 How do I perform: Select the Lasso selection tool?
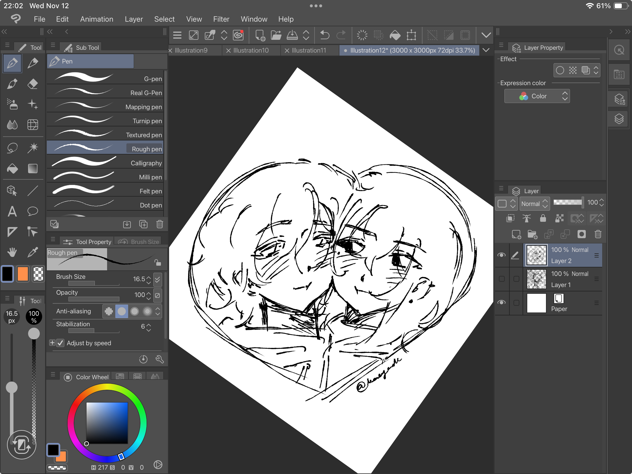[12, 148]
